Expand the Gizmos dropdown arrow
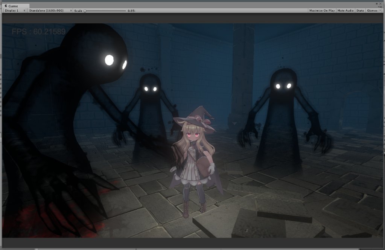Image resolution: width=385 pixels, height=250 pixels. click(x=380, y=11)
